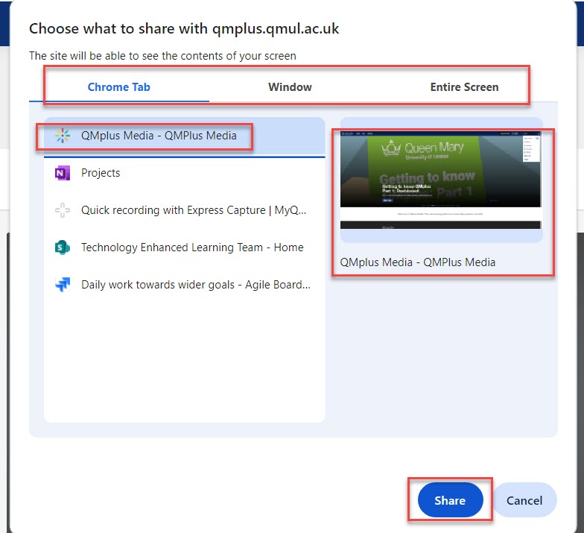Select Quick recording with Express Capture entry
Screen dimensions: 584x533
pos(185,210)
